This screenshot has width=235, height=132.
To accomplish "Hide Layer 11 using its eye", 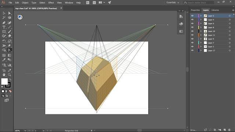I will [x=192, y=35].
